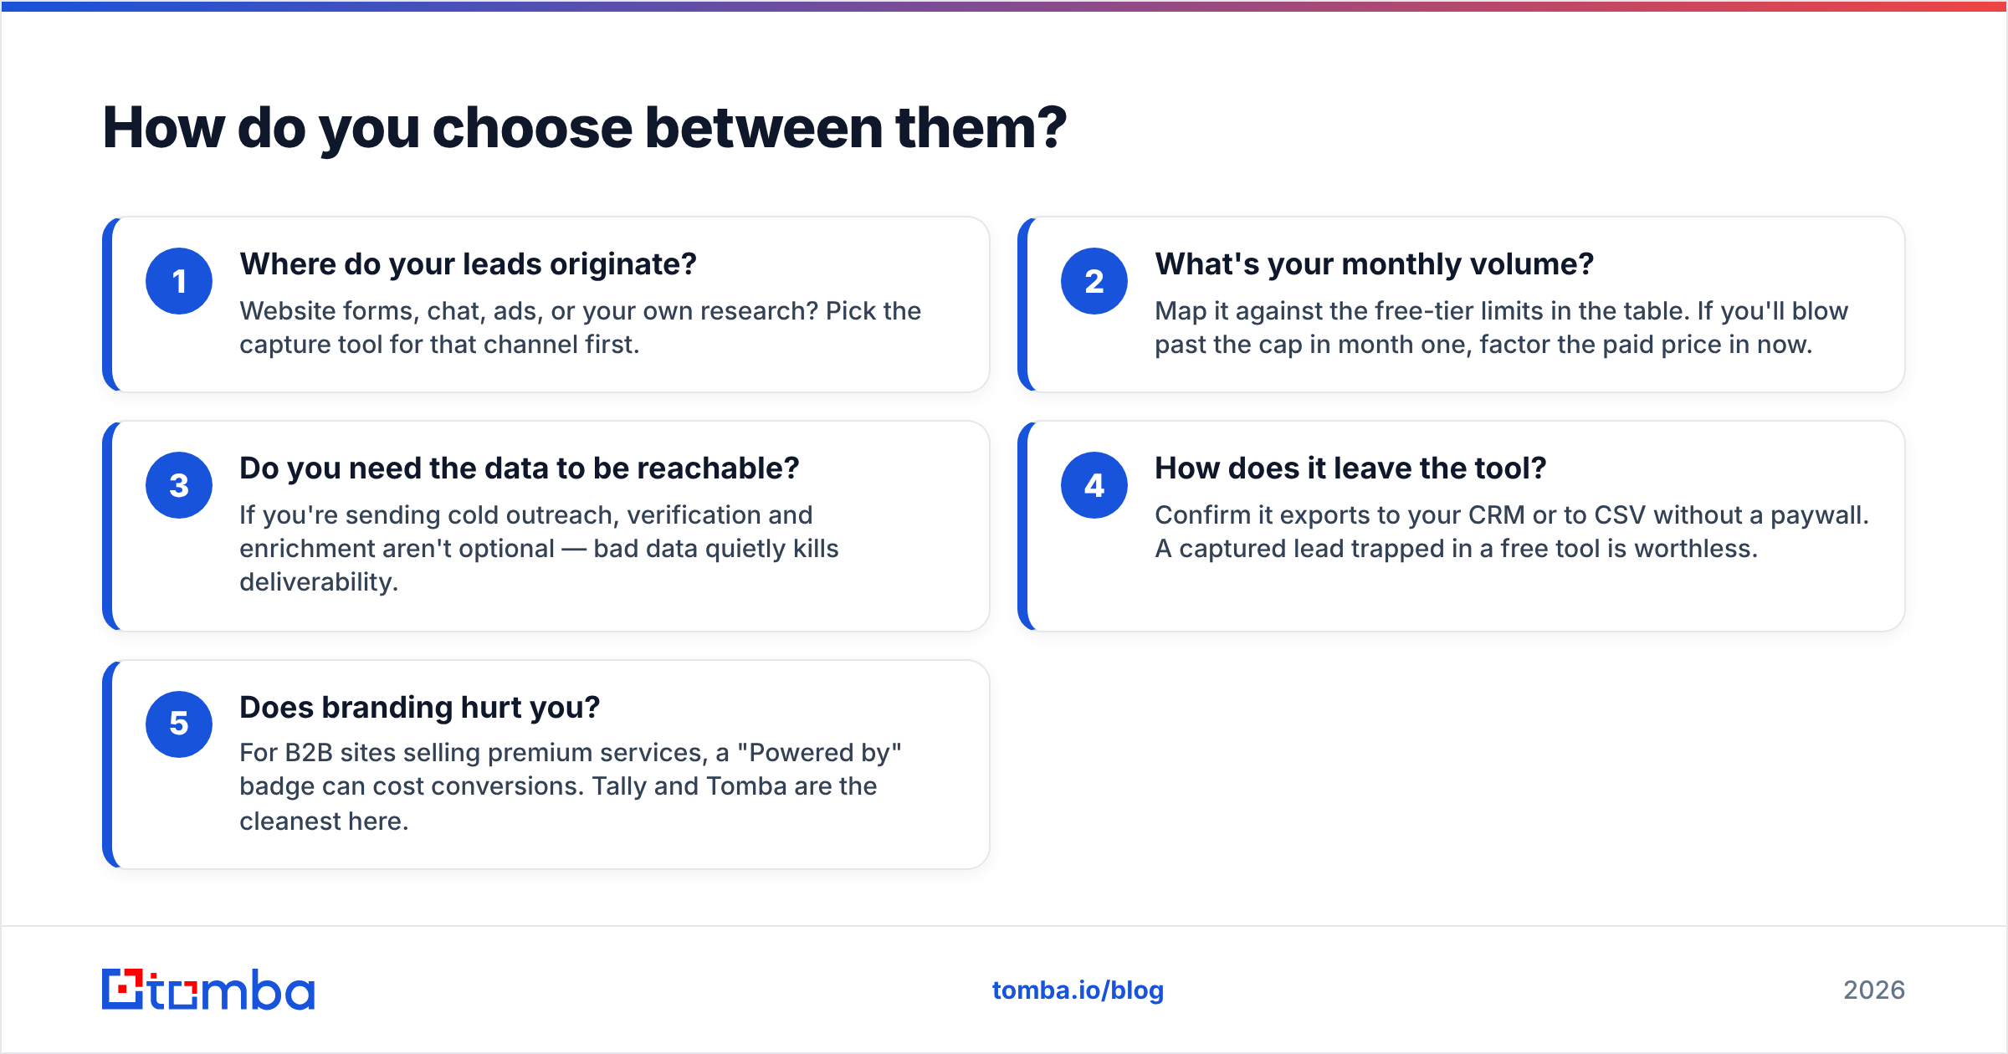The width and height of the screenshot is (2008, 1054).
Task: Click the 'Where do your leads originate?' heading
Action: (x=468, y=264)
